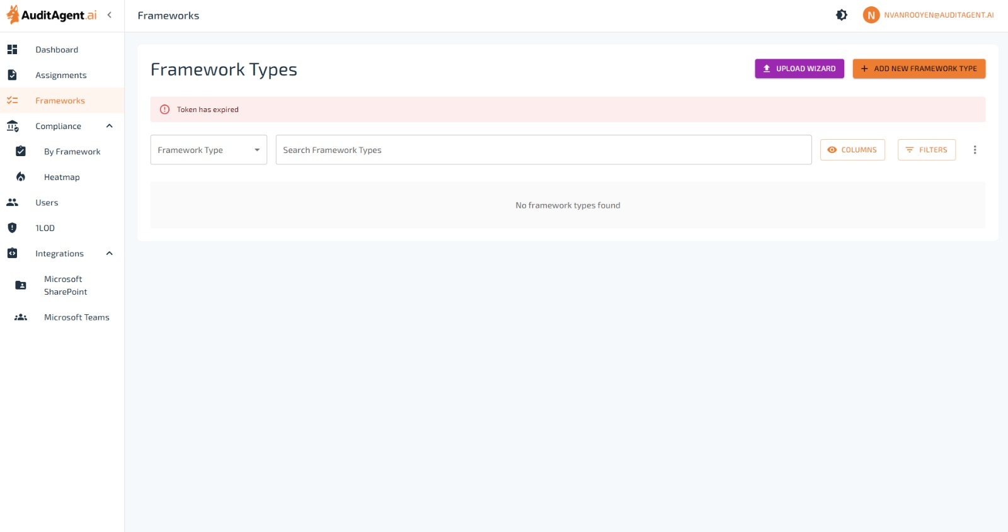Image resolution: width=1008 pixels, height=532 pixels.
Task: Click the AuditAgent.ai logo
Action: point(52,15)
